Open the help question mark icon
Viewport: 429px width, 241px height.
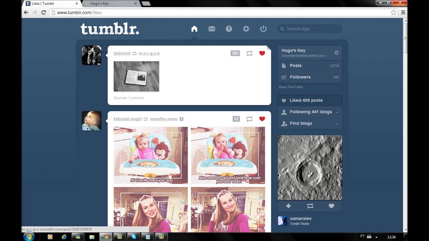click(x=229, y=29)
